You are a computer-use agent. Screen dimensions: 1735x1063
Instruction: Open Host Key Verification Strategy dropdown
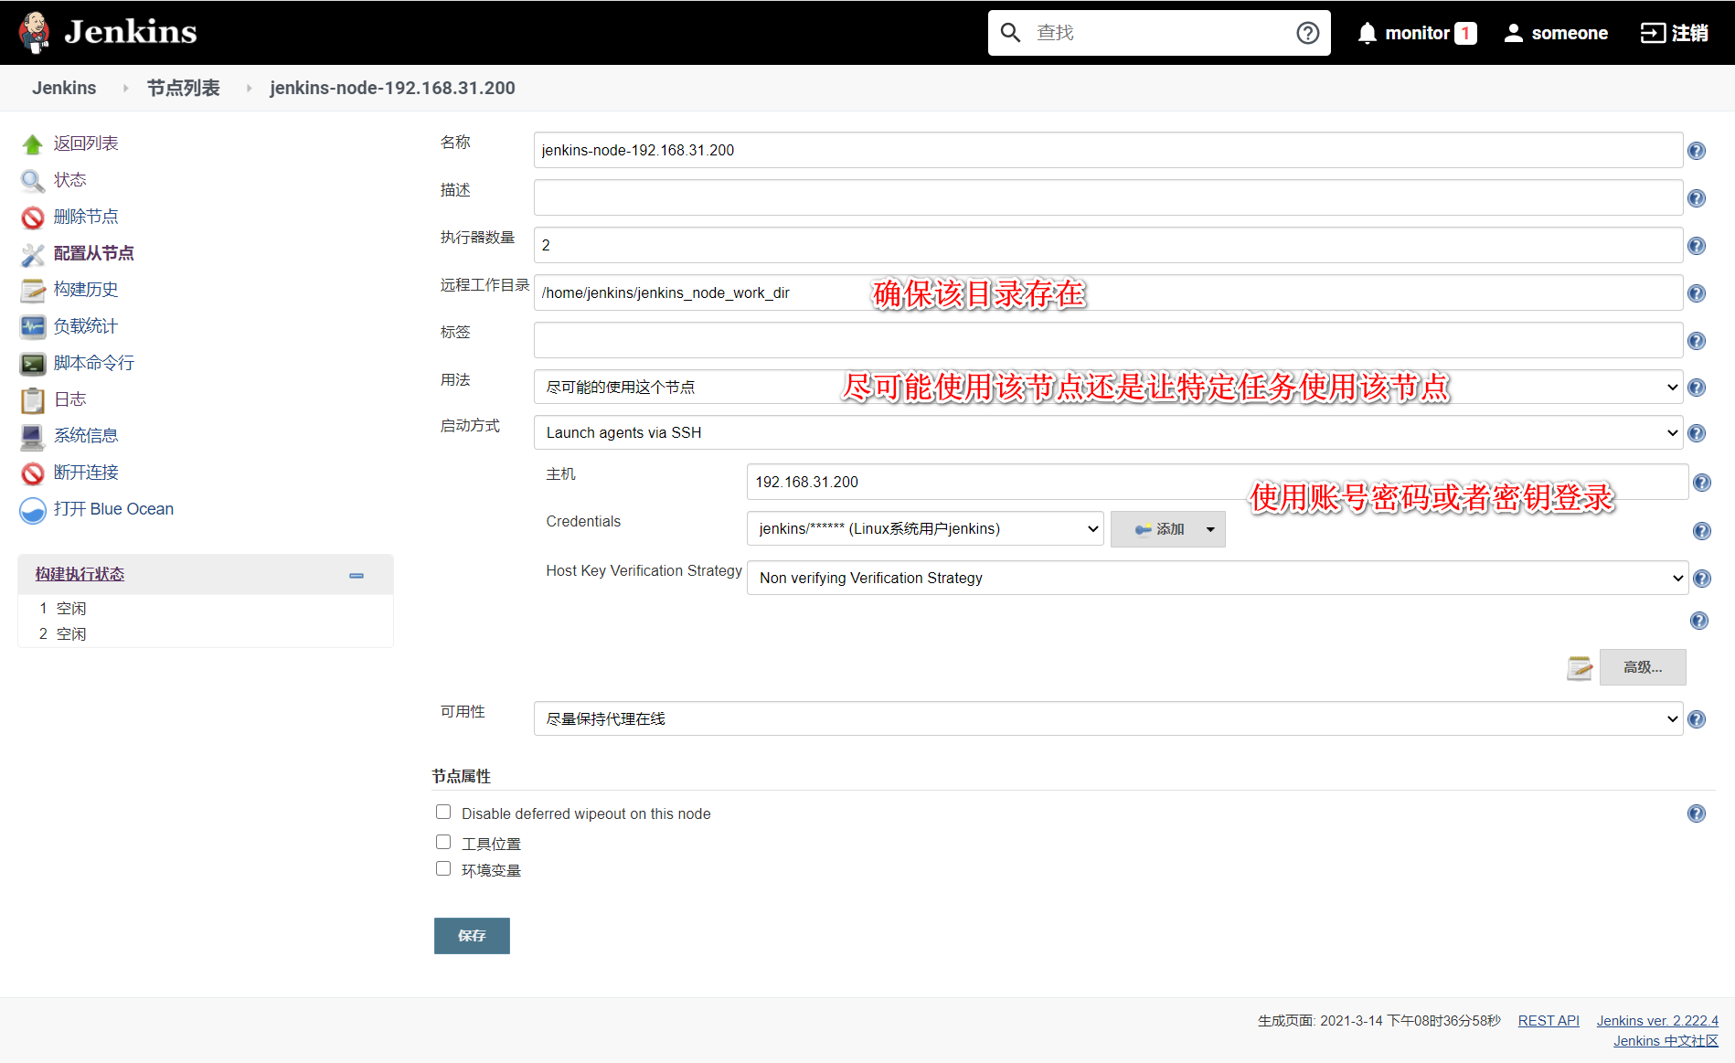pyautogui.click(x=1216, y=578)
